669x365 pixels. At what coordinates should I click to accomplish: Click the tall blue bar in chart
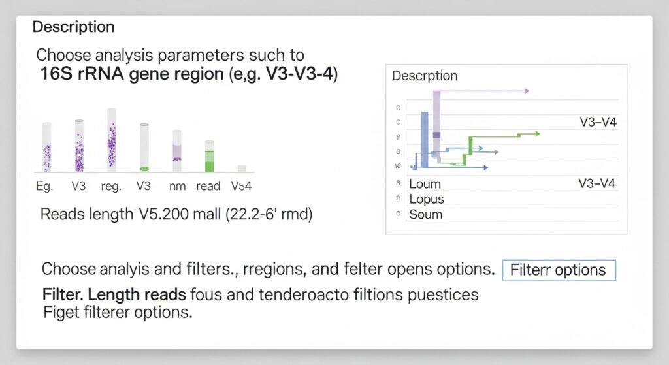pyautogui.click(x=425, y=139)
